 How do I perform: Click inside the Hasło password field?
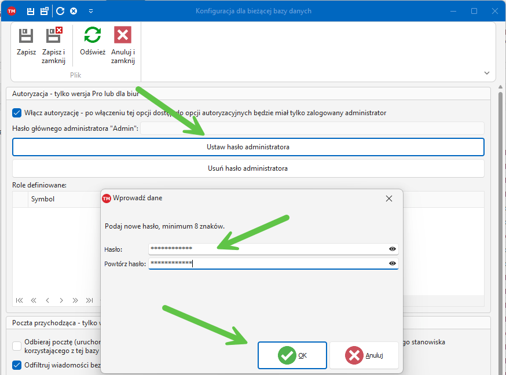pos(266,249)
